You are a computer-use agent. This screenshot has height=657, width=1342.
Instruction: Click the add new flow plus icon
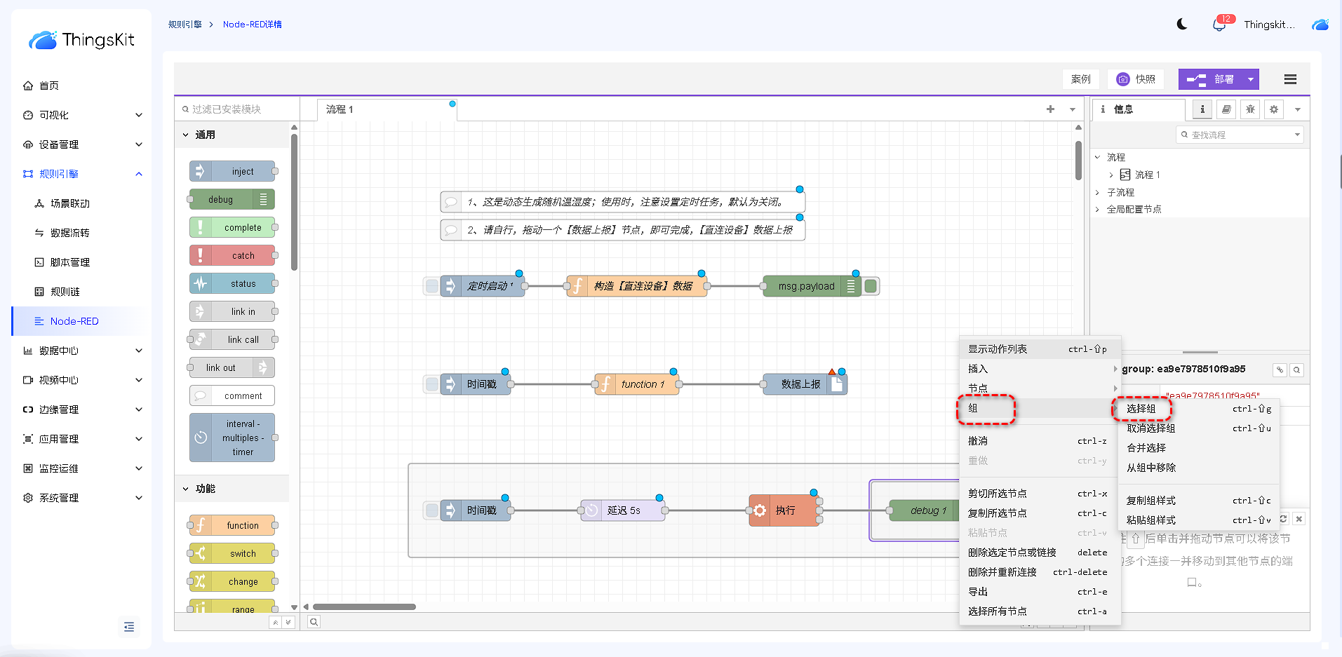coord(1050,109)
